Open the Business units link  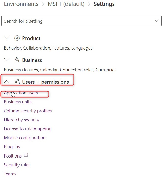tap(18, 102)
